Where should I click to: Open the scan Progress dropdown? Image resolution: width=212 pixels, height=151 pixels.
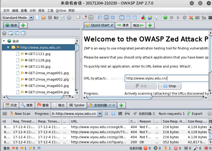pos(100,114)
